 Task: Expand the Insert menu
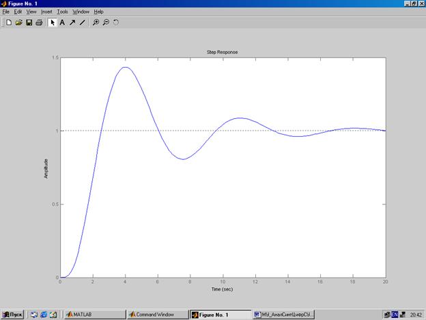coord(46,12)
